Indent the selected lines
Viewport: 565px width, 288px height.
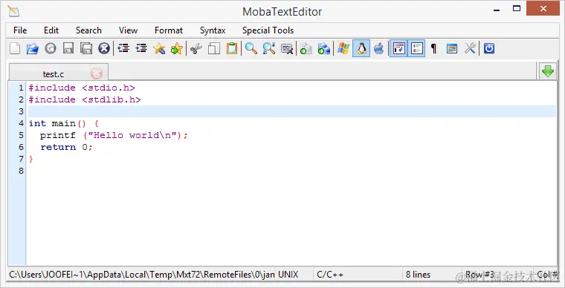[x=123, y=48]
